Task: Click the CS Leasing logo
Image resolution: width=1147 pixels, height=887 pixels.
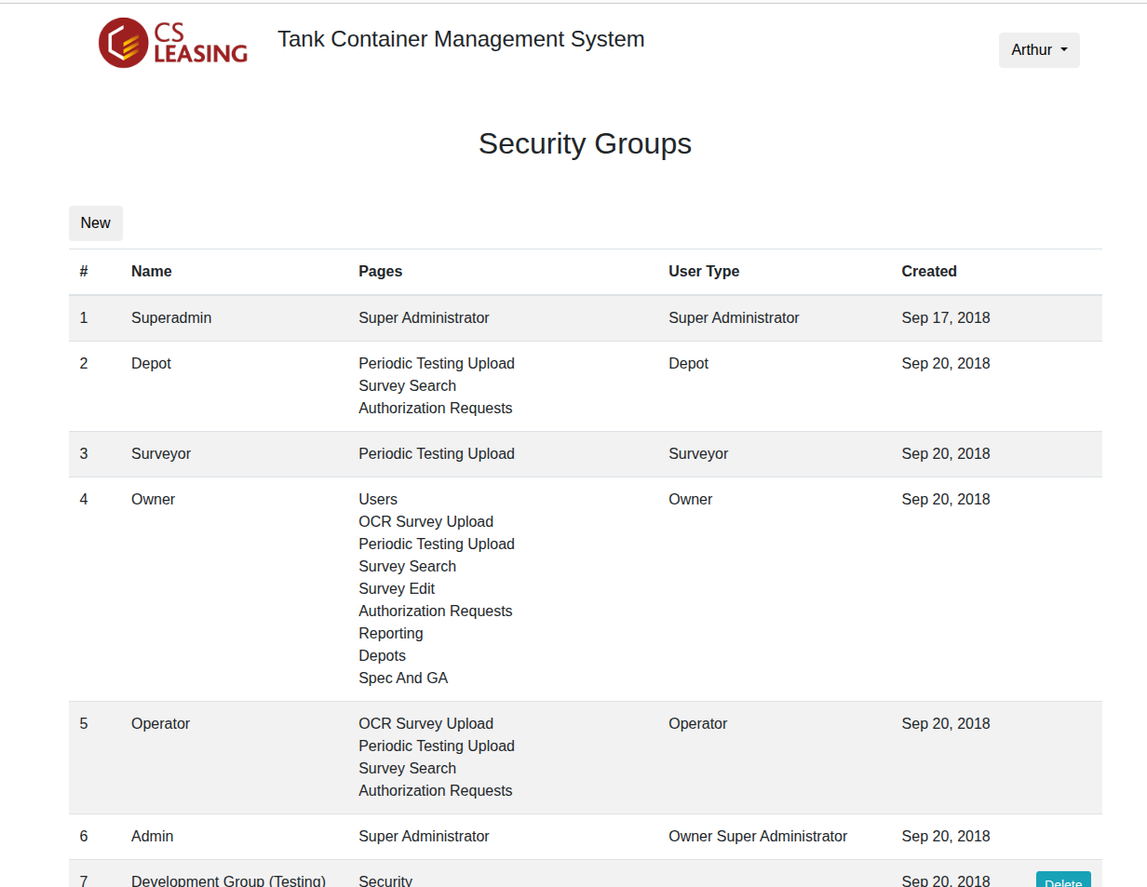Action: (173, 43)
